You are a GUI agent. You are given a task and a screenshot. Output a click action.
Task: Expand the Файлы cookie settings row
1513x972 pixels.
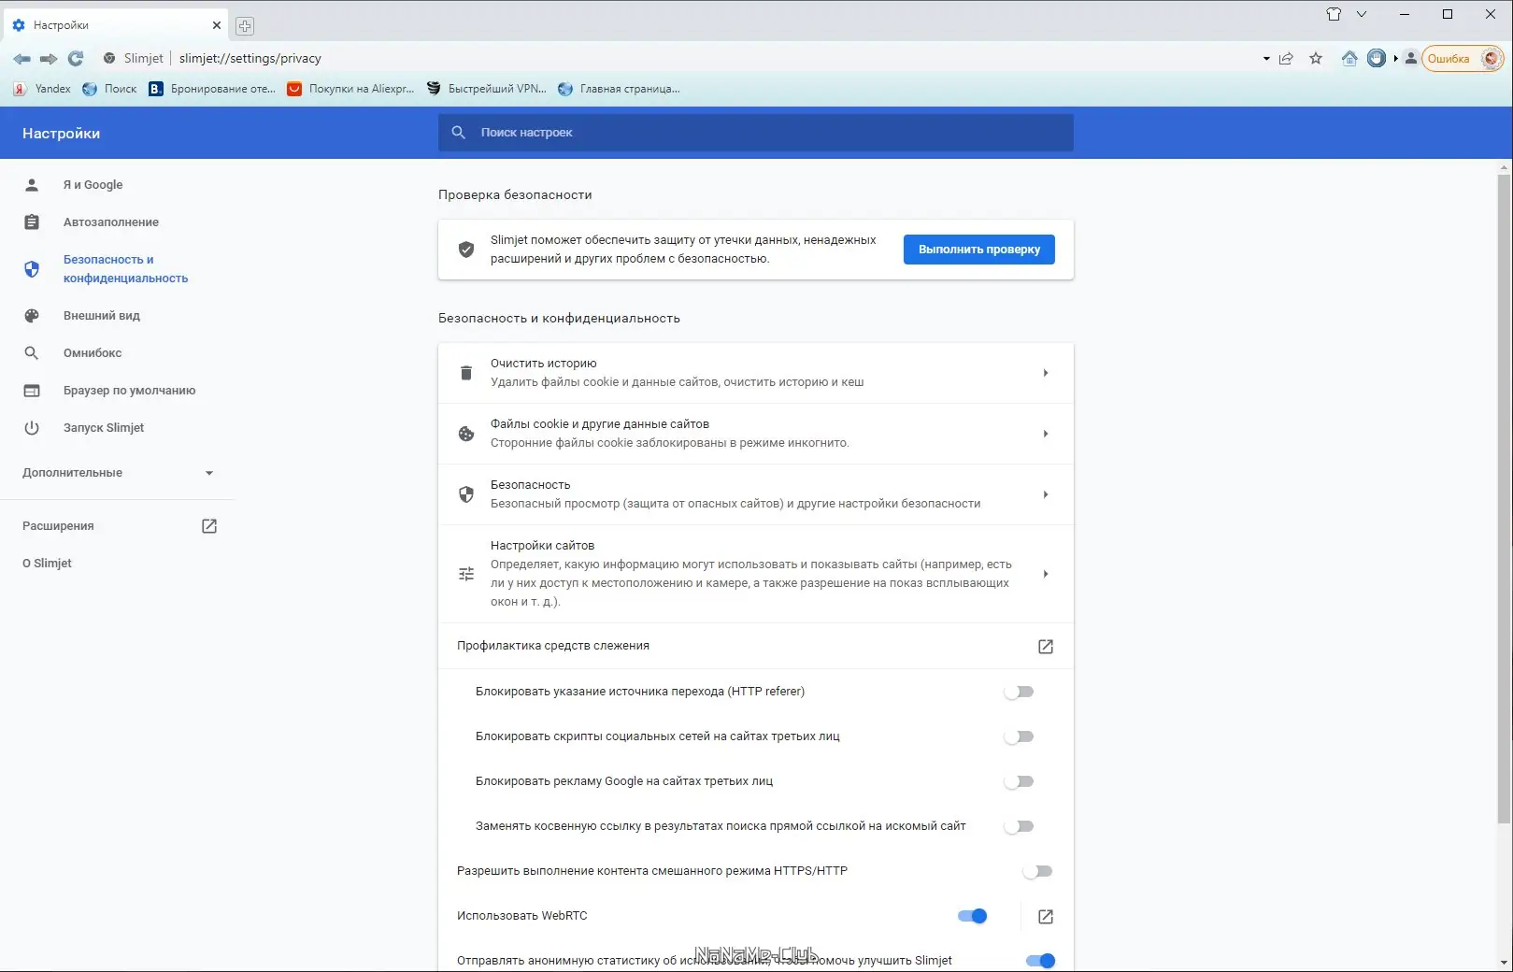1046,433
